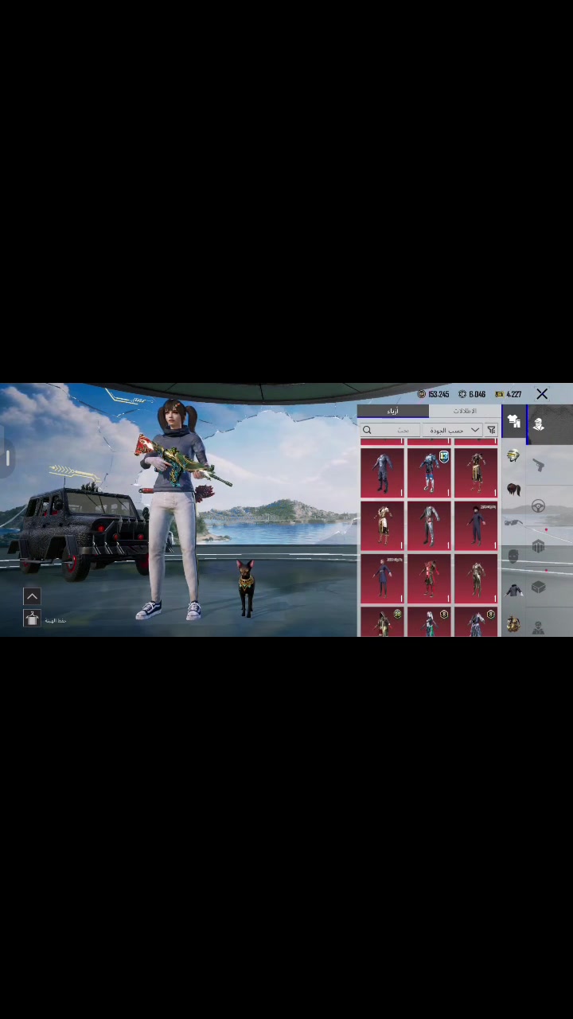Select the red and green armor outfit
This screenshot has height=1019, width=573.
[x=429, y=580]
